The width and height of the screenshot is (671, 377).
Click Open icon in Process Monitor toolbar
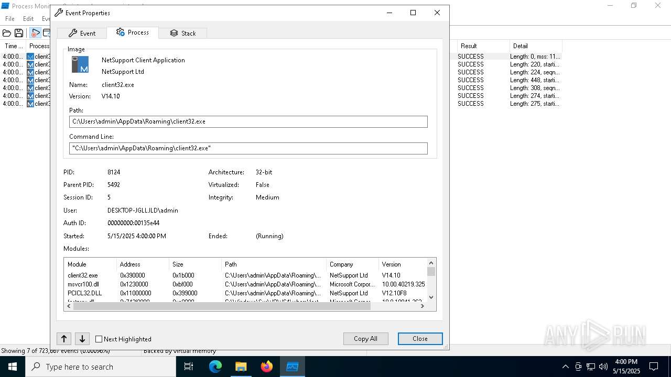[7, 33]
